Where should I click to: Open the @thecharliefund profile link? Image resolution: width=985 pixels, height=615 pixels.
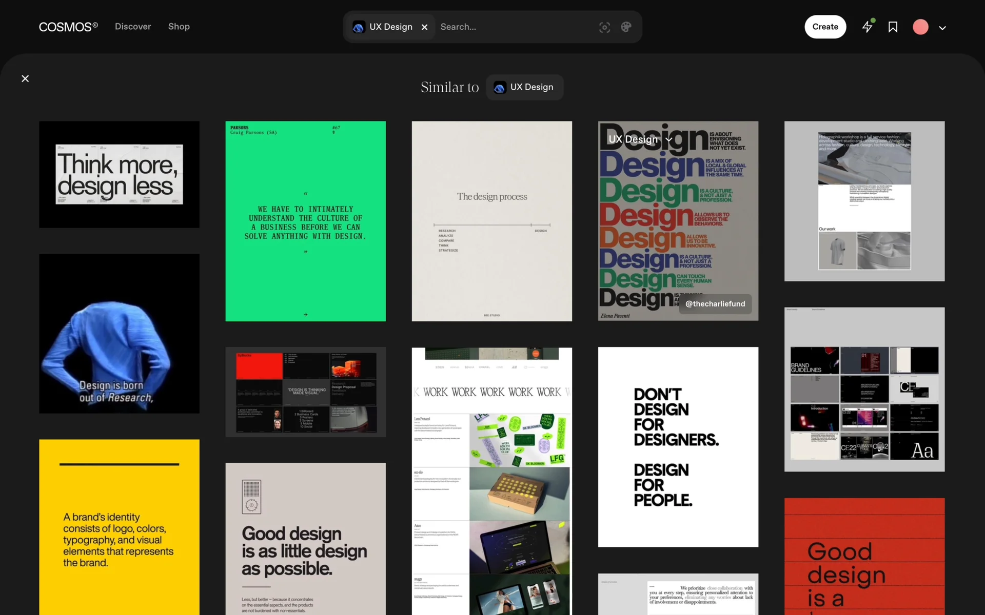tap(715, 304)
